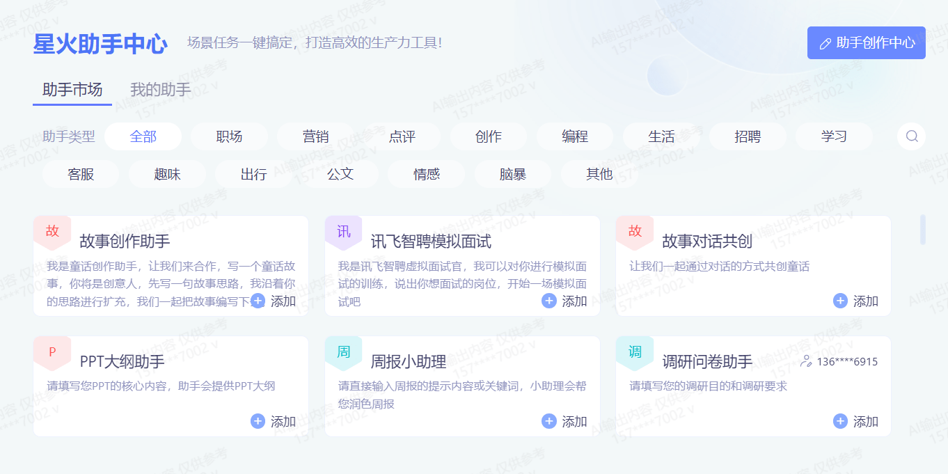This screenshot has height=474, width=948.
Task: Select the 生活 assistant filter
Action: coord(661,136)
